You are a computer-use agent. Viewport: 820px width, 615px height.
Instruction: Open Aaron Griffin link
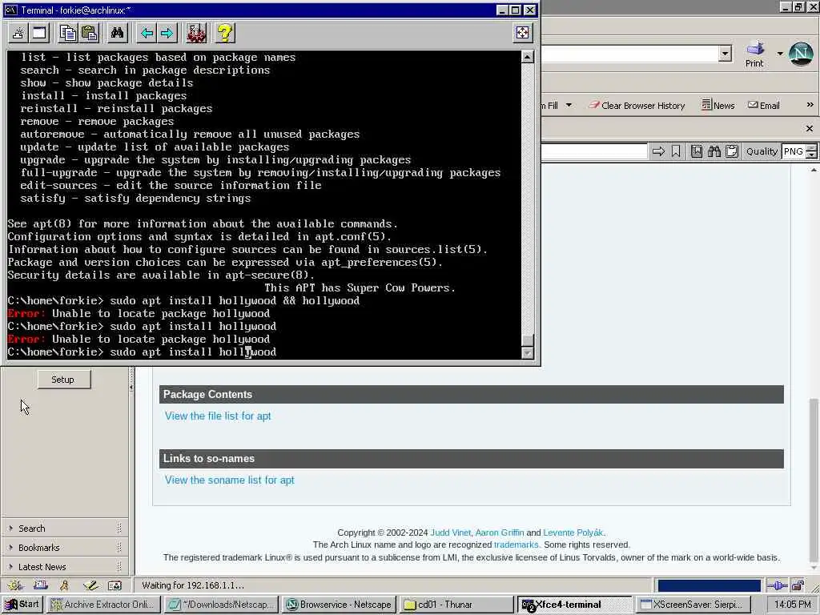[500, 533]
